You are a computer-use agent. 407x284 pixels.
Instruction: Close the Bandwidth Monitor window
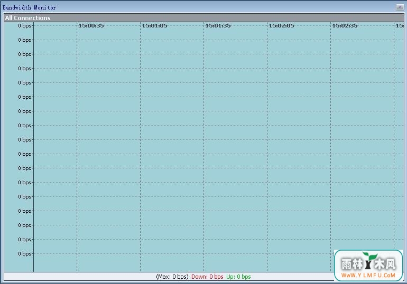pyautogui.click(x=400, y=7)
